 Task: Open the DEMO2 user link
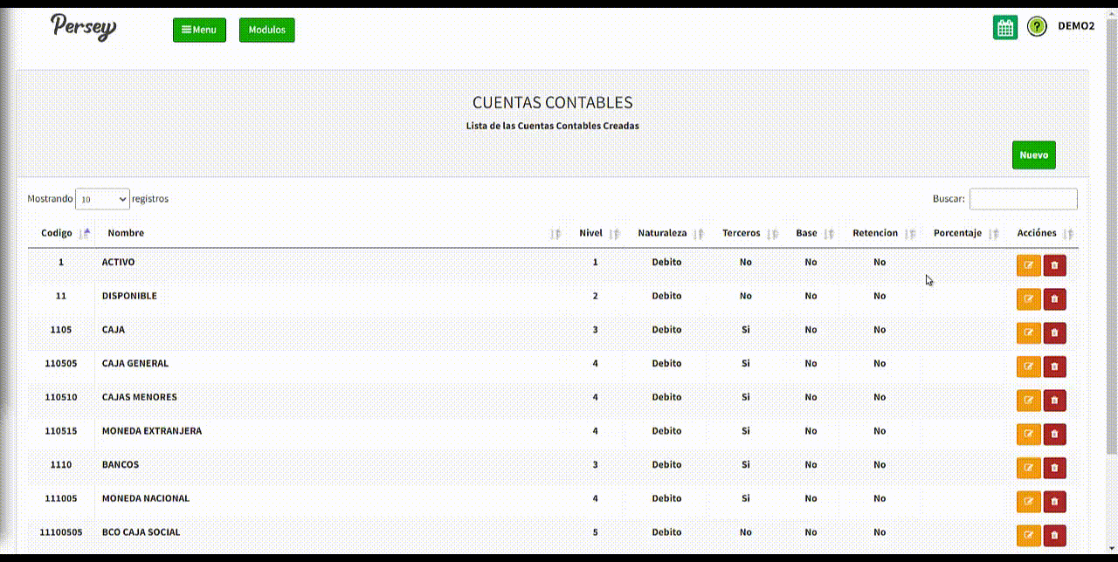pos(1075,26)
